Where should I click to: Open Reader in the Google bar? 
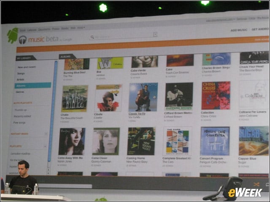pos(65,28)
